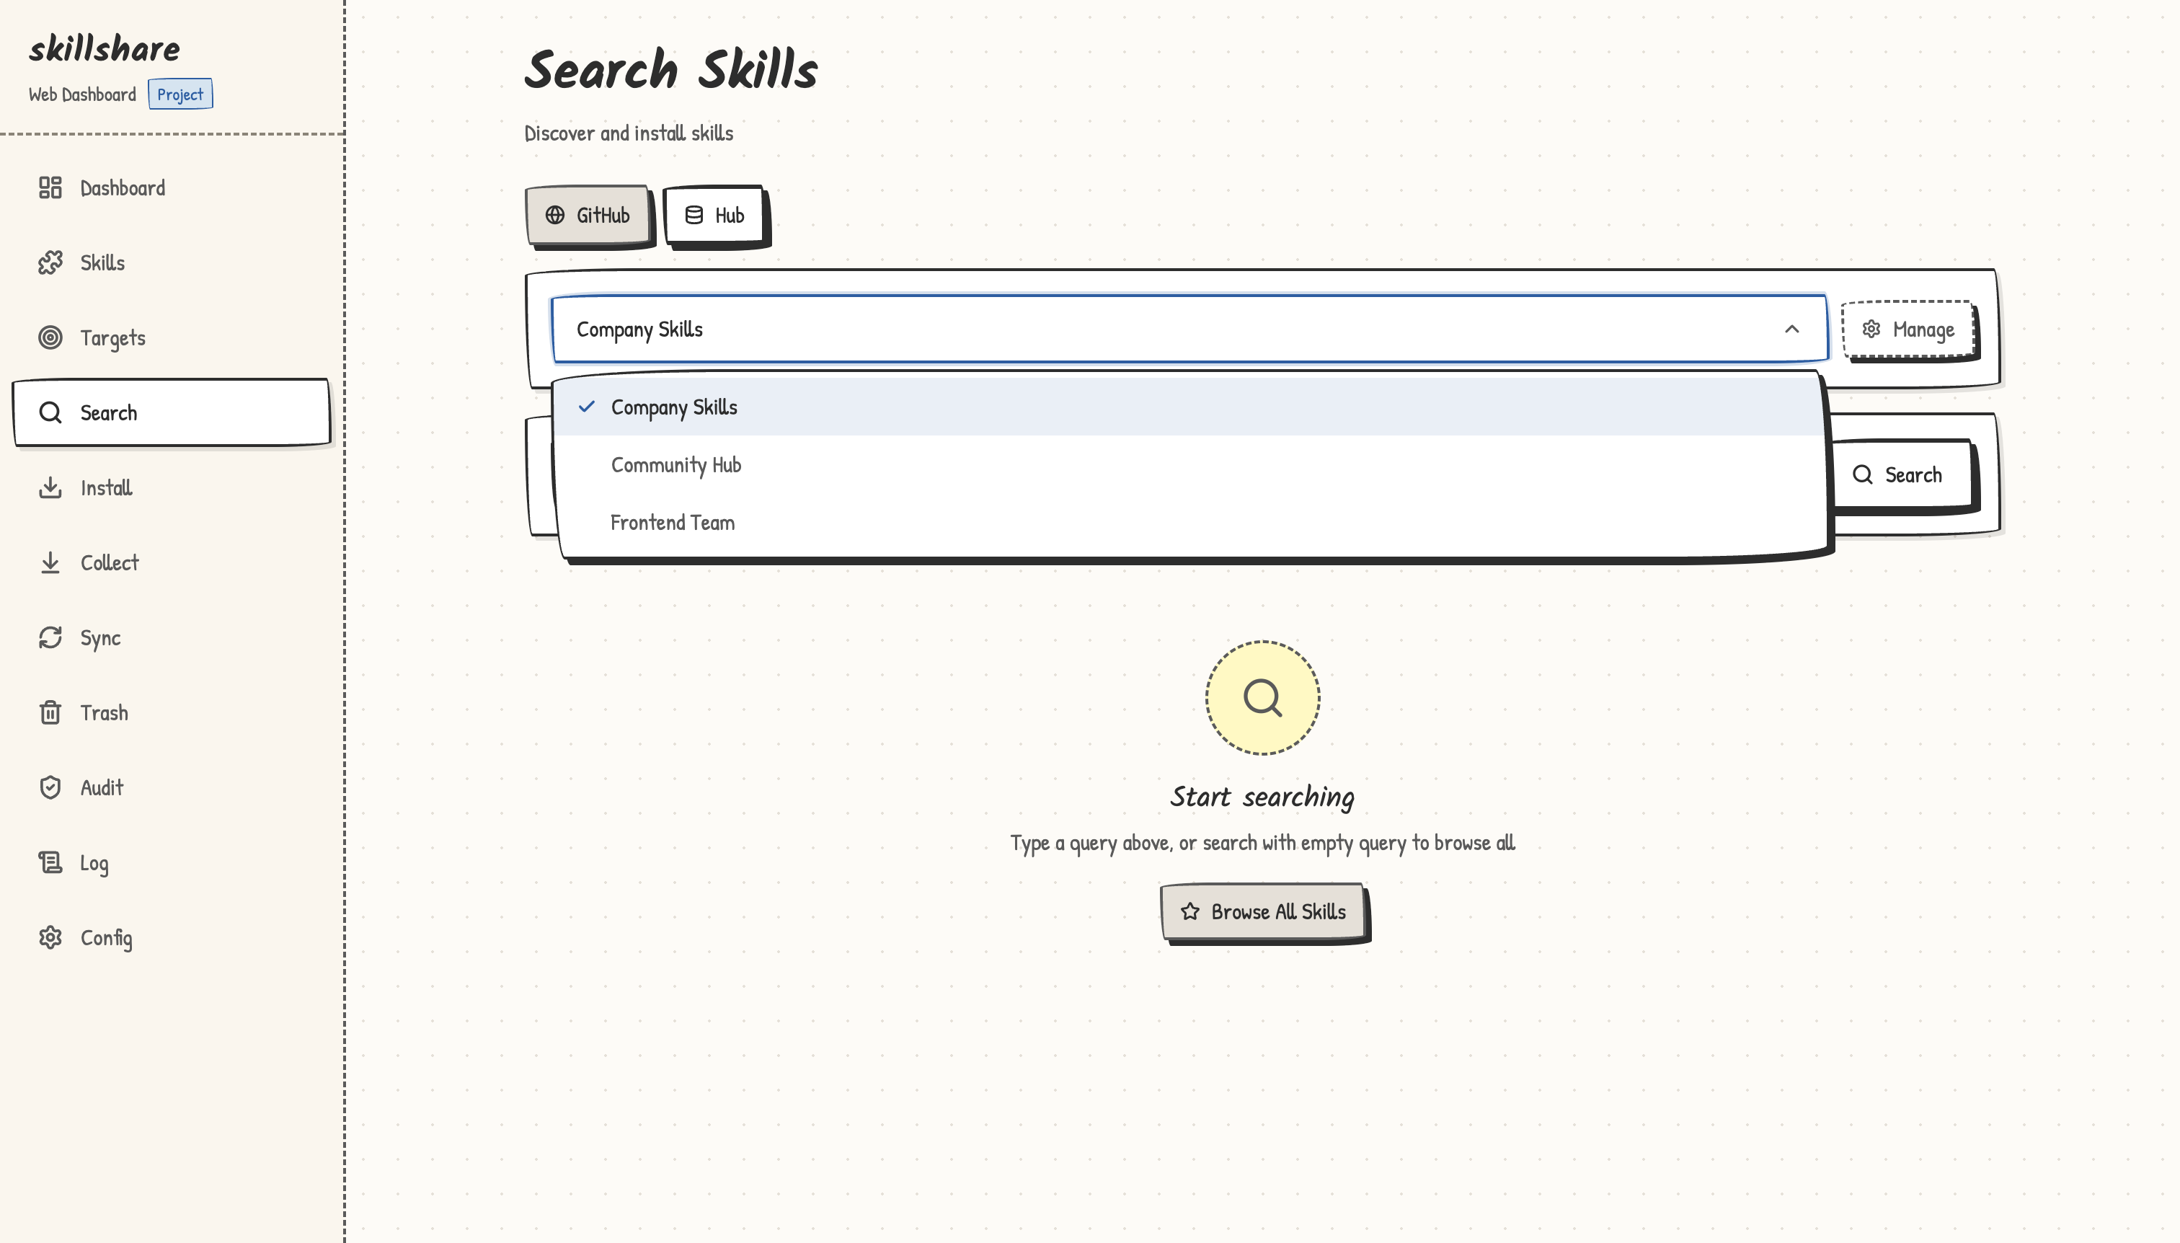Click the Collect arrow icon
Image resolution: width=2180 pixels, height=1243 pixels.
coord(50,562)
